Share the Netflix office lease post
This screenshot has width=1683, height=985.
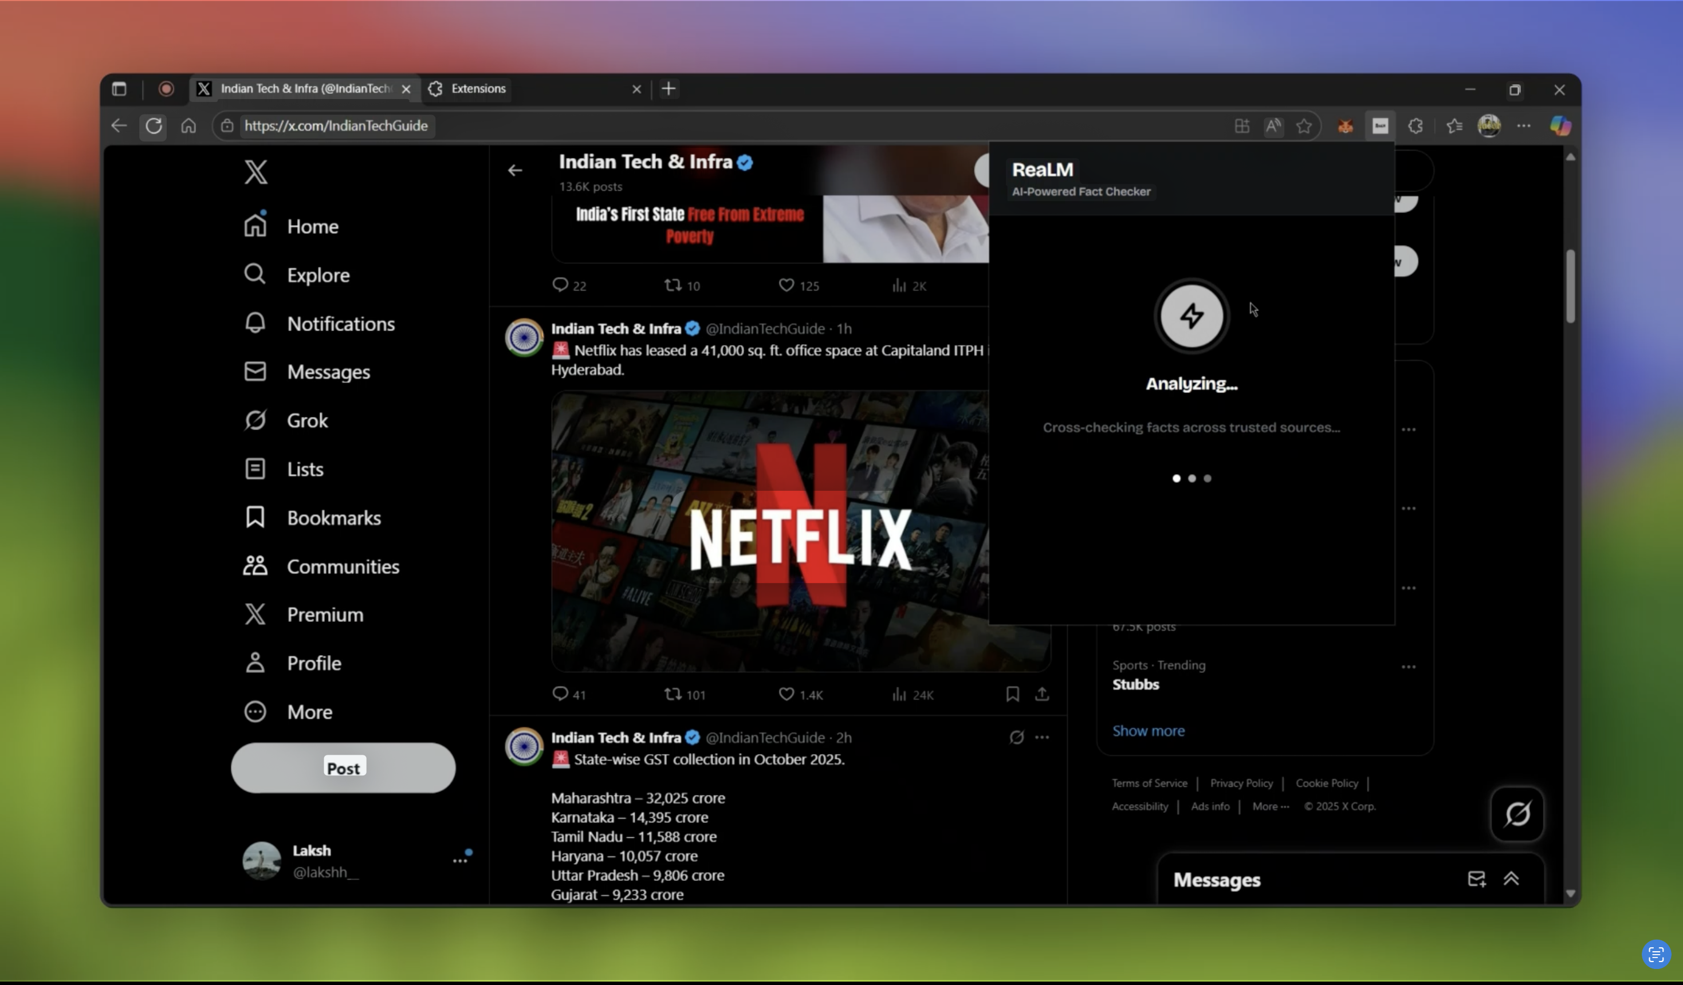[x=1042, y=695]
